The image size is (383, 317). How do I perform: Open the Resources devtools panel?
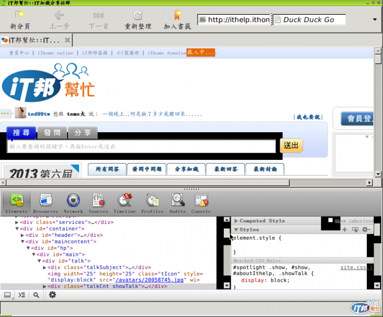[45, 203]
